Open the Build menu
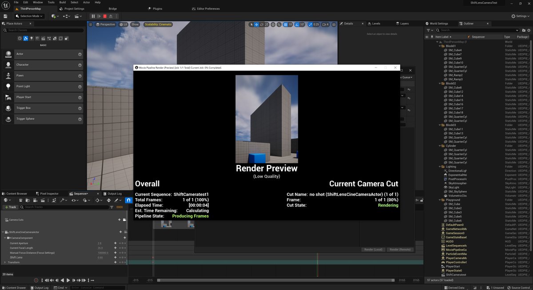Screen dimensions: 533x290 (62, 2)
